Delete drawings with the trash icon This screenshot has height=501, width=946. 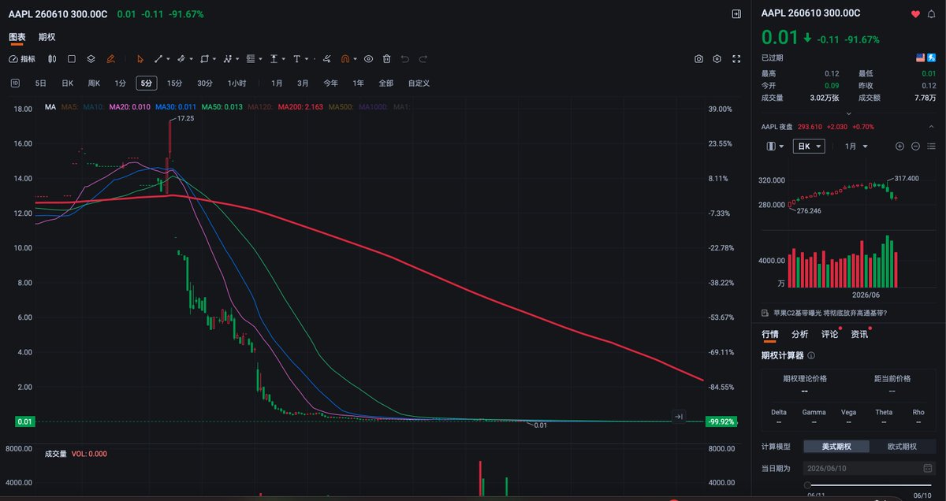coord(386,59)
